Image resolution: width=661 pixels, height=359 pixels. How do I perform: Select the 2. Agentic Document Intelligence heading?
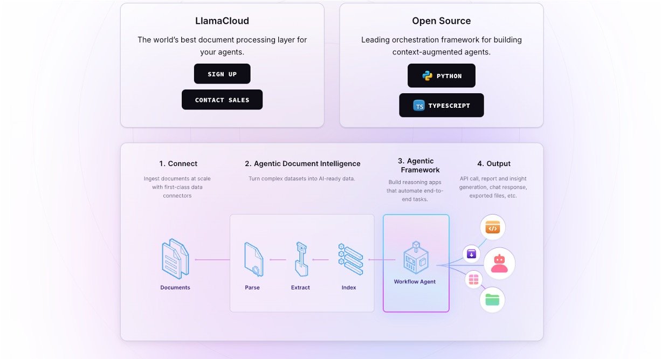(302, 163)
